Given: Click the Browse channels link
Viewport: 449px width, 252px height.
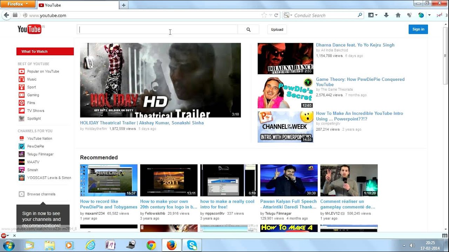Looking at the screenshot, I should click(x=41, y=194).
